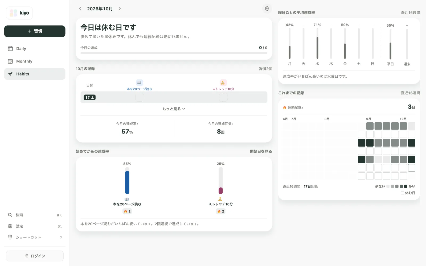Click the 開始日を見る link
The image size is (426, 266).
[x=261, y=151]
